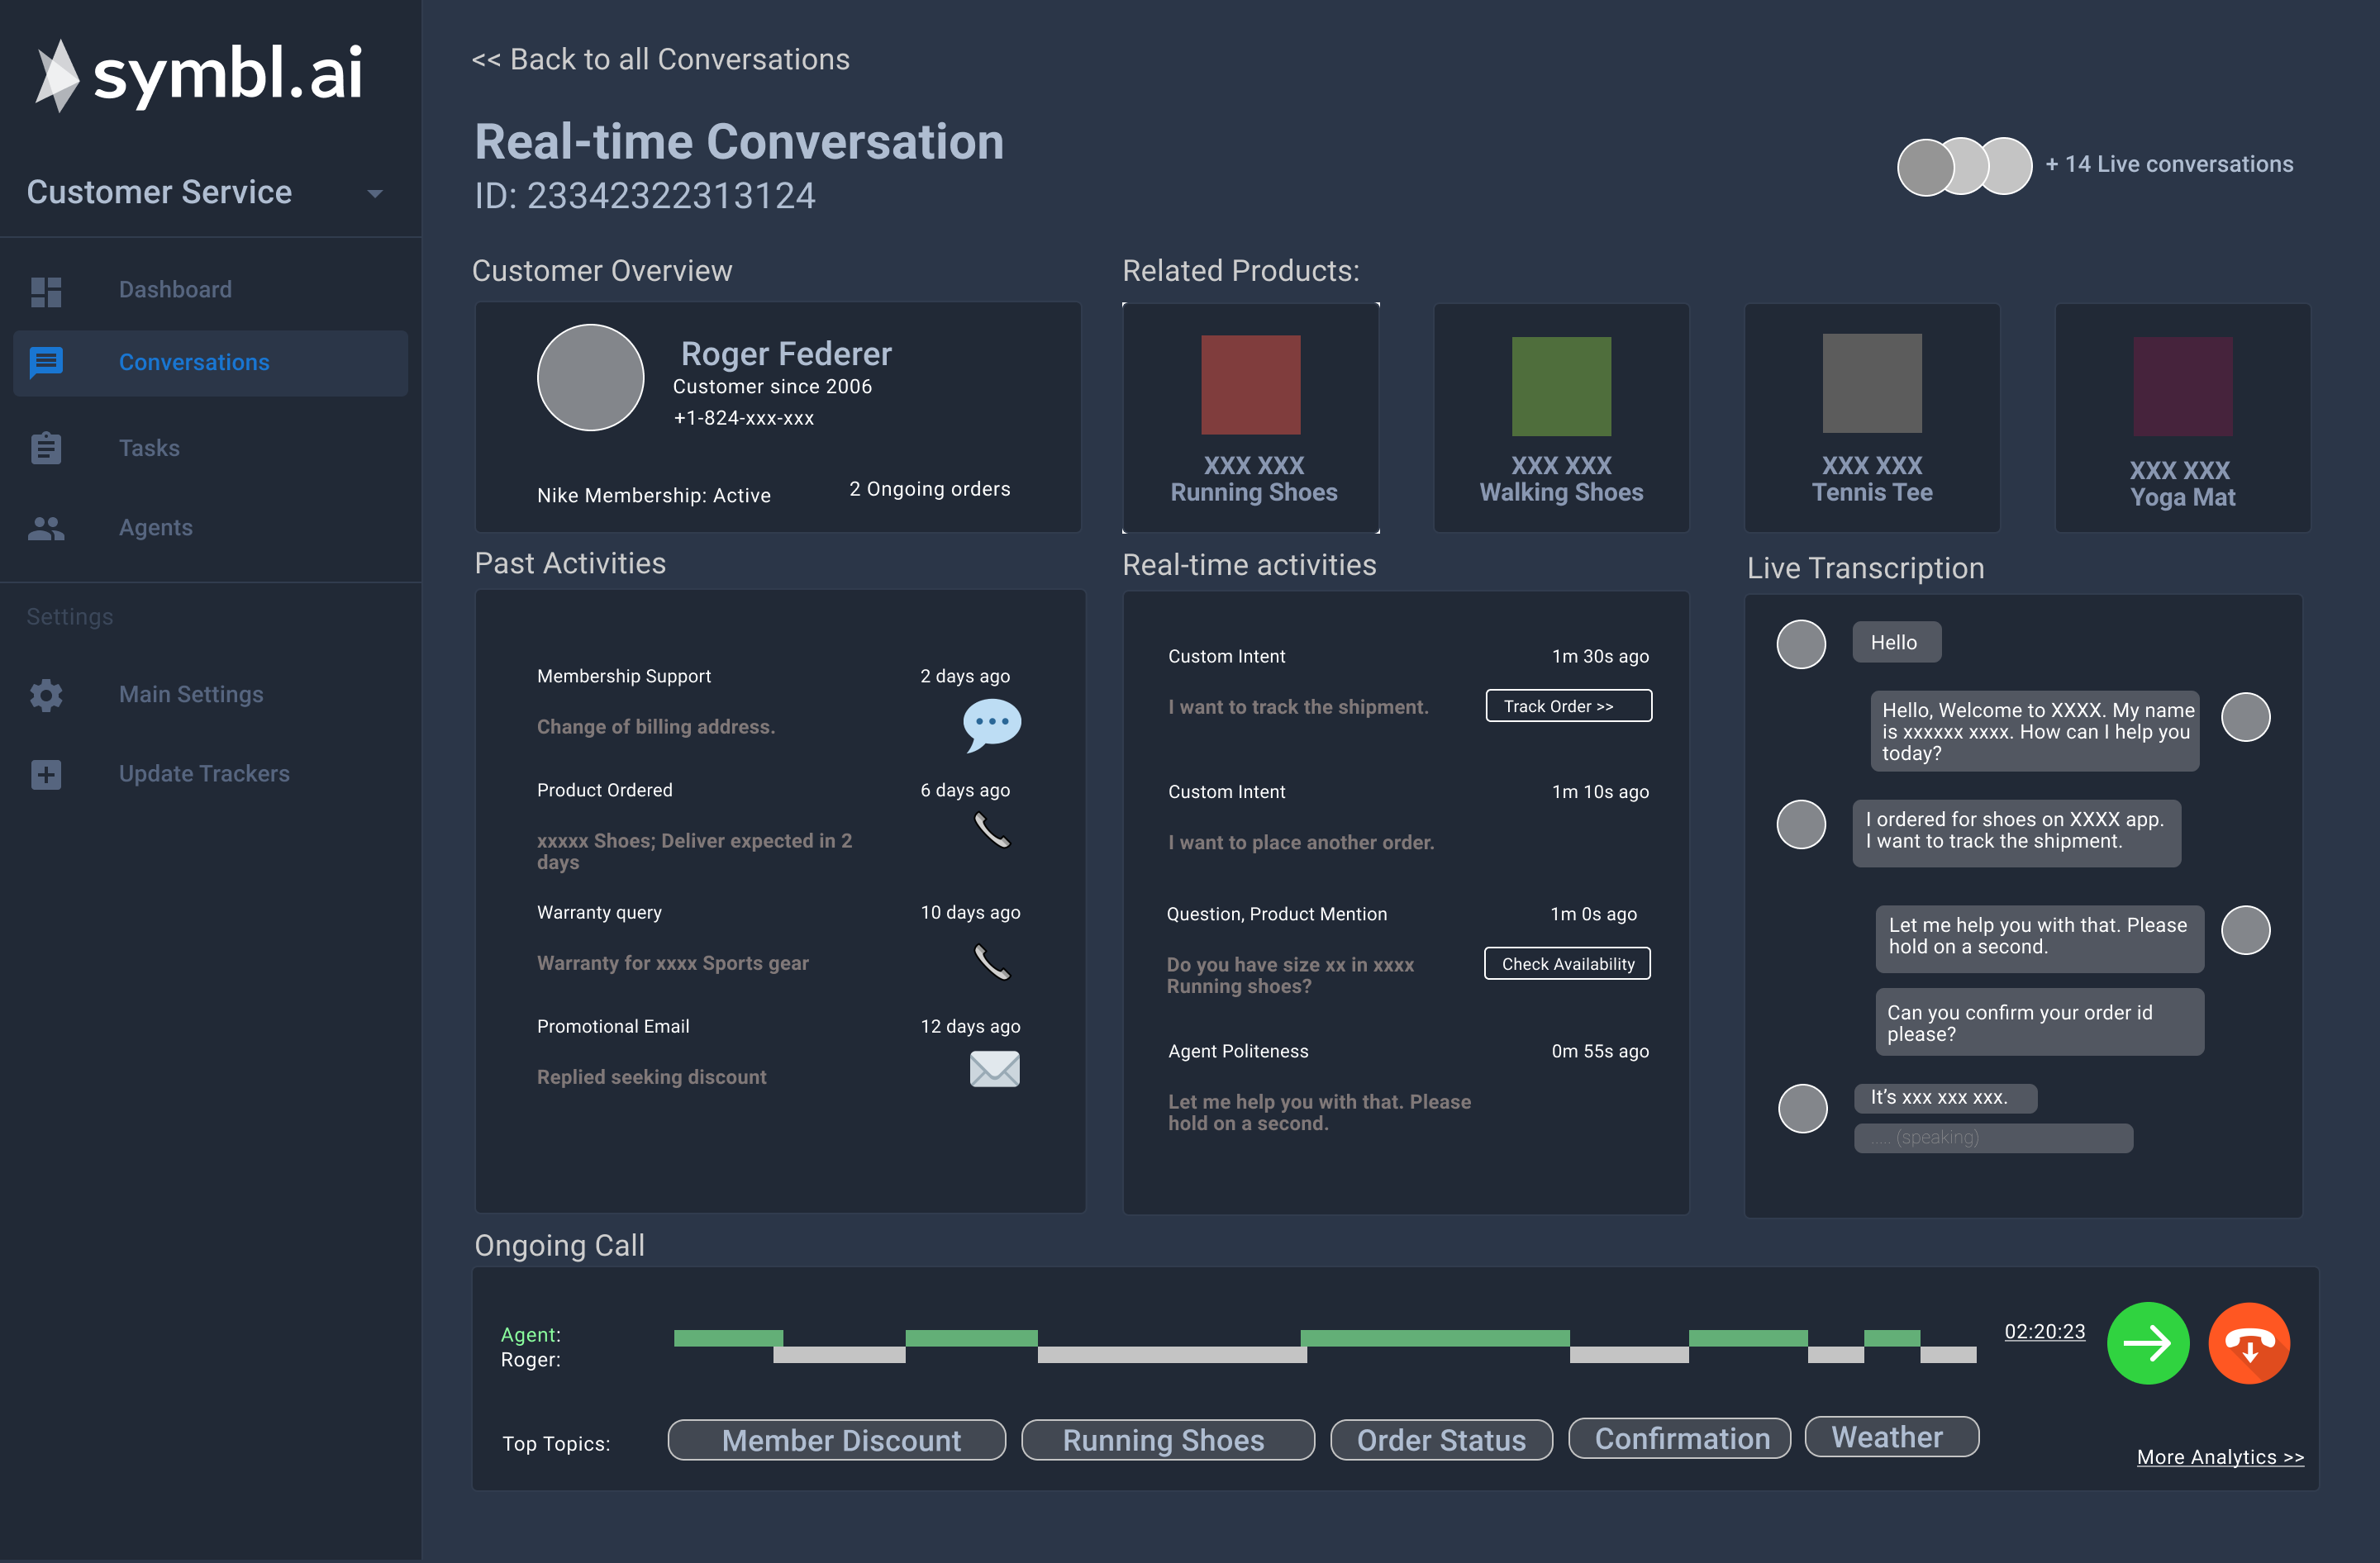This screenshot has height=1563, width=2380.
Task: Click the Tasks clipboard icon
Action: 46,448
